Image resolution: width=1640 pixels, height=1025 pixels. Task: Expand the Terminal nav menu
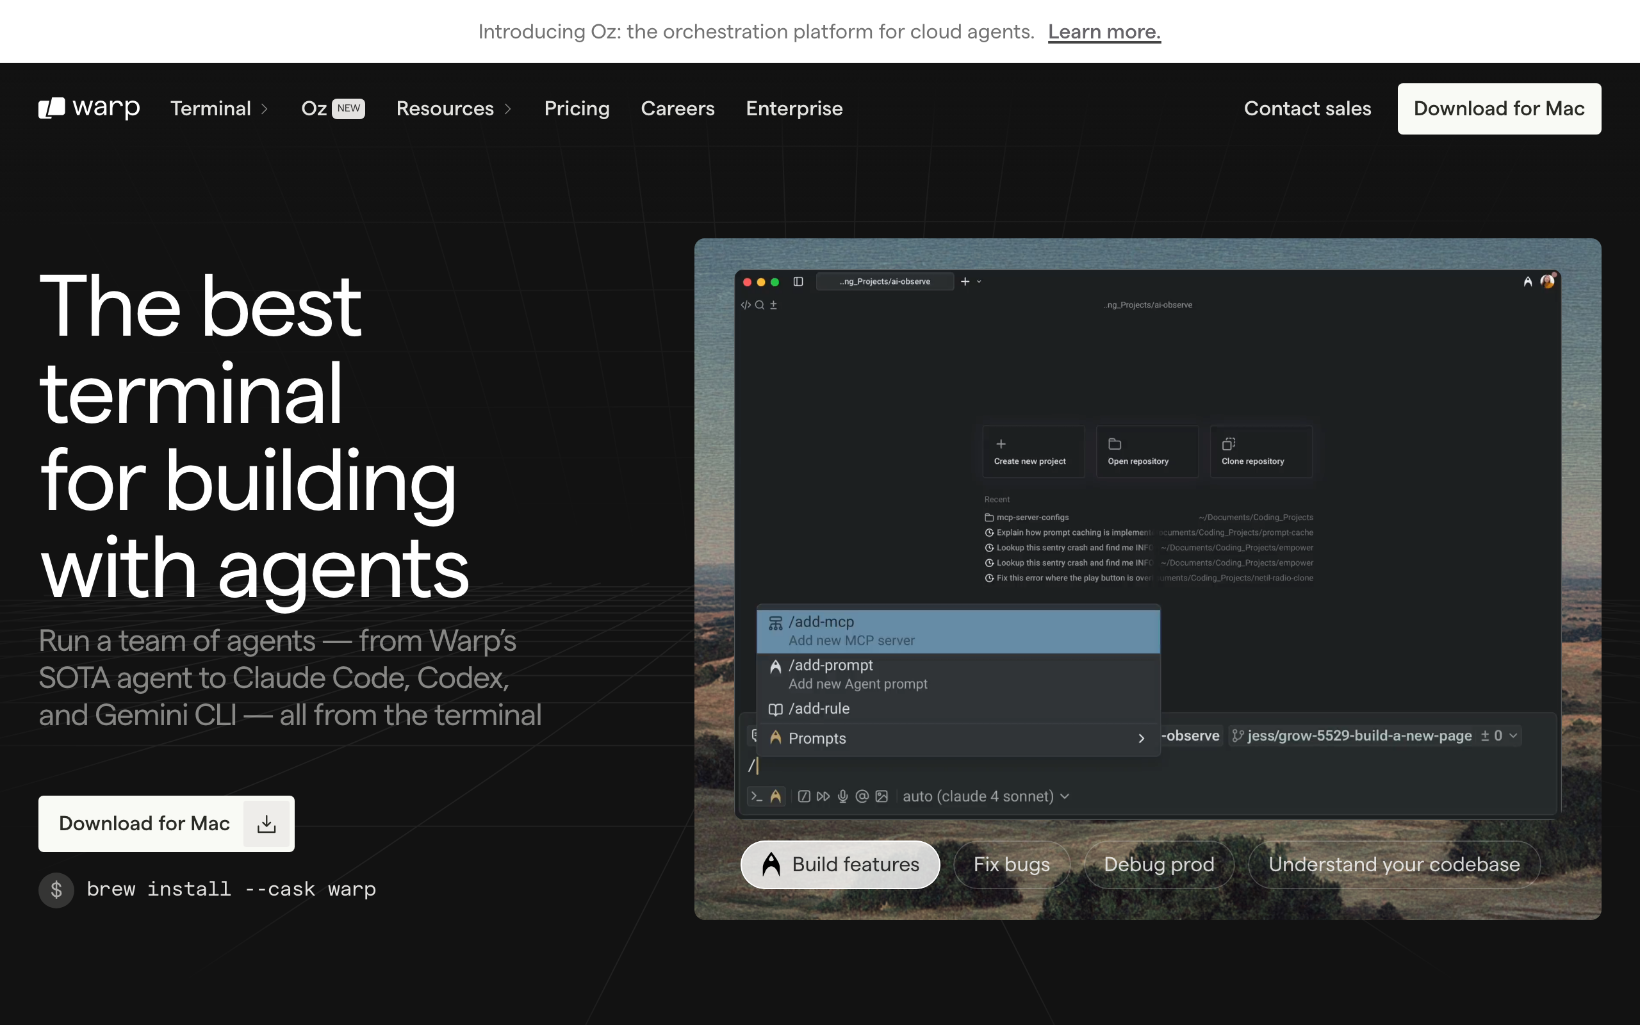219,108
